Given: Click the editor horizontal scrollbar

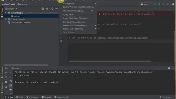Looking at the screenshot, I should click(x=110, y=61).
